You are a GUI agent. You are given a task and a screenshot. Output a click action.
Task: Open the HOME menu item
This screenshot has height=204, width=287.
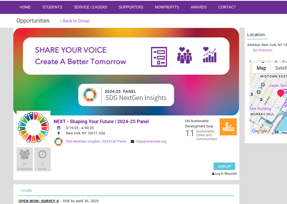tap(25, 7)
